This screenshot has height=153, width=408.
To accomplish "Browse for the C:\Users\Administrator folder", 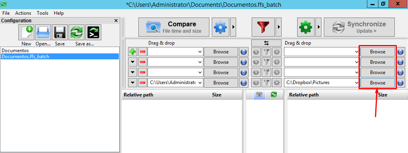I will pyautogui.click(x=221, y=83).
